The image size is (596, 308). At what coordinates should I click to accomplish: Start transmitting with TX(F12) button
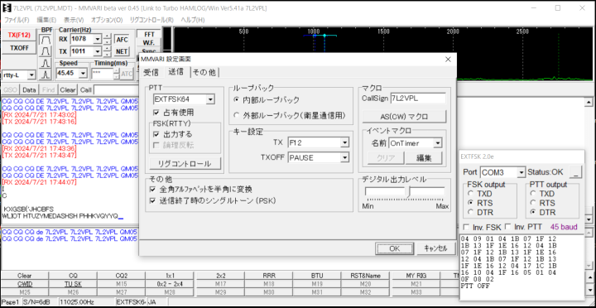[19, 35]
